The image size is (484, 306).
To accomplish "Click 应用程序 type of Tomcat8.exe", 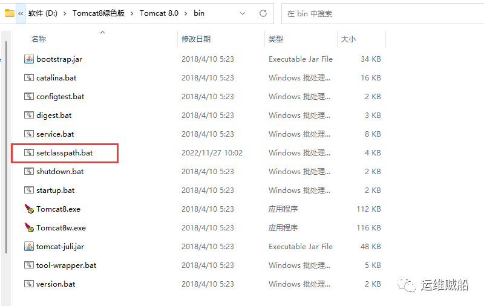I will [283, 209].
